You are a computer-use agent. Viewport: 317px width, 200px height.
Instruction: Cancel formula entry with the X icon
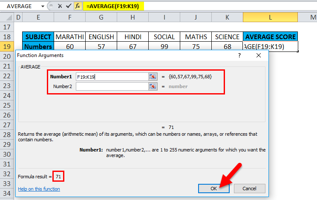[x=60, y=6]
